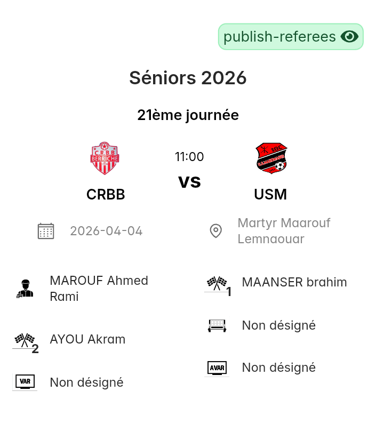Click the CRBB Berriche team logo
384x431 pixels.
point(105,158)
